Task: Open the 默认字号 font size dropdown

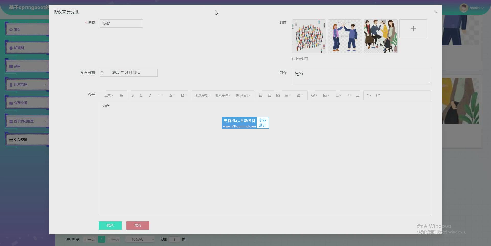Action: pos(203,95)
